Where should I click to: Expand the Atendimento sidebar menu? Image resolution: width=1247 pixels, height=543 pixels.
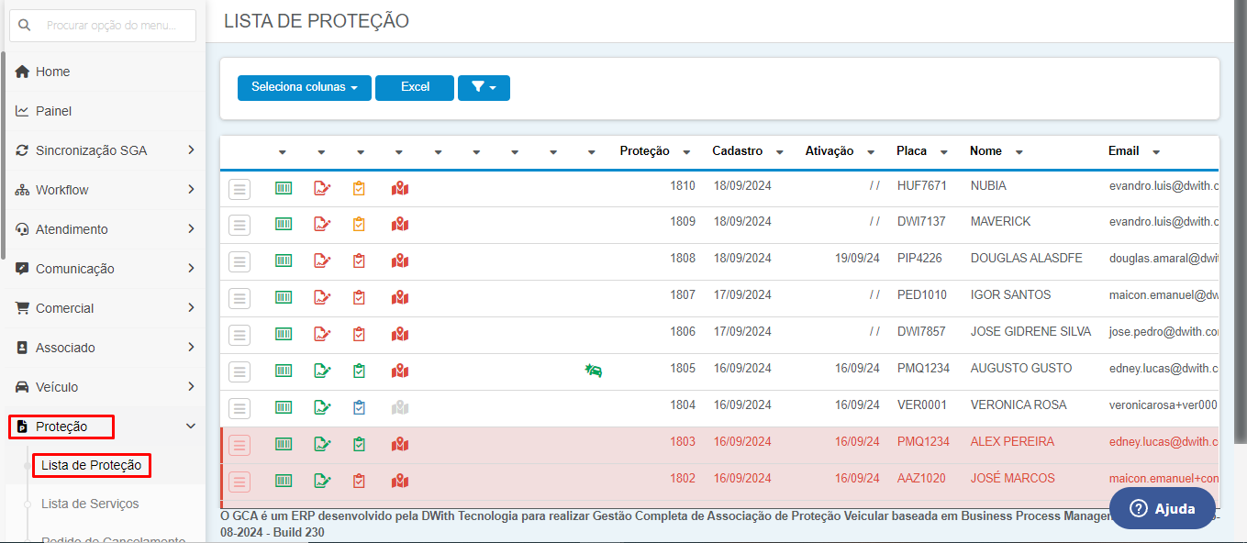click(x=106, y=229)
